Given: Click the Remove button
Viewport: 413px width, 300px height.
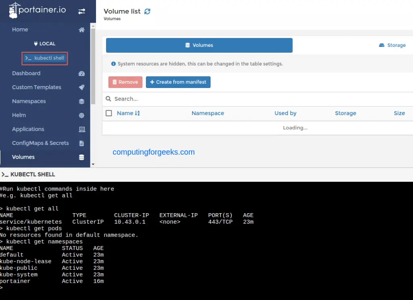Looking at the screenshot, I should click(x=125, y=82).
